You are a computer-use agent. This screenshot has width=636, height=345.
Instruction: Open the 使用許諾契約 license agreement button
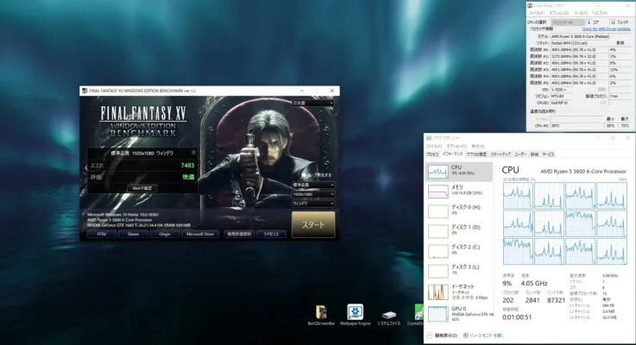(x=239, y=234)
